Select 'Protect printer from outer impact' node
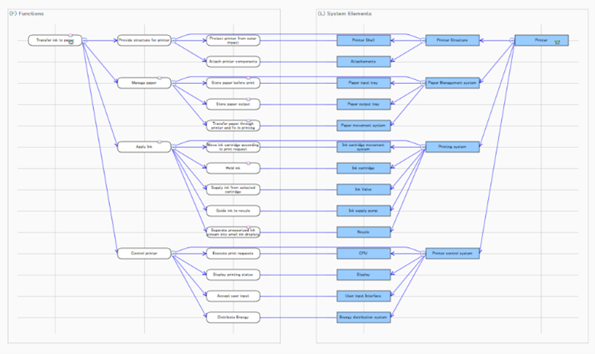 pyautogui.click(x=233, y=40)
